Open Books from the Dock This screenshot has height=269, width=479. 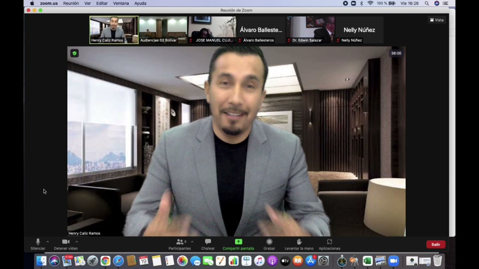click(298, 261)
